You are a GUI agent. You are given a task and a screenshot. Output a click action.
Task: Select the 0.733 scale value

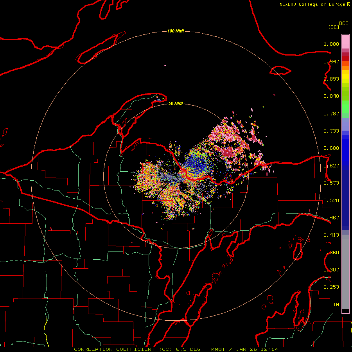point(331,131)
